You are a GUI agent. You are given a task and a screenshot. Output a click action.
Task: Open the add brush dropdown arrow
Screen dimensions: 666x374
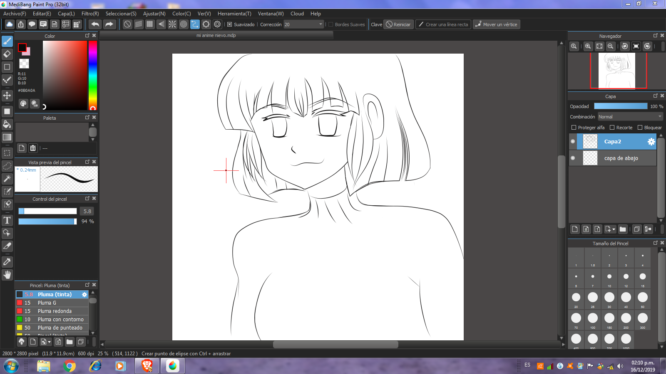[x=50, y=342]
